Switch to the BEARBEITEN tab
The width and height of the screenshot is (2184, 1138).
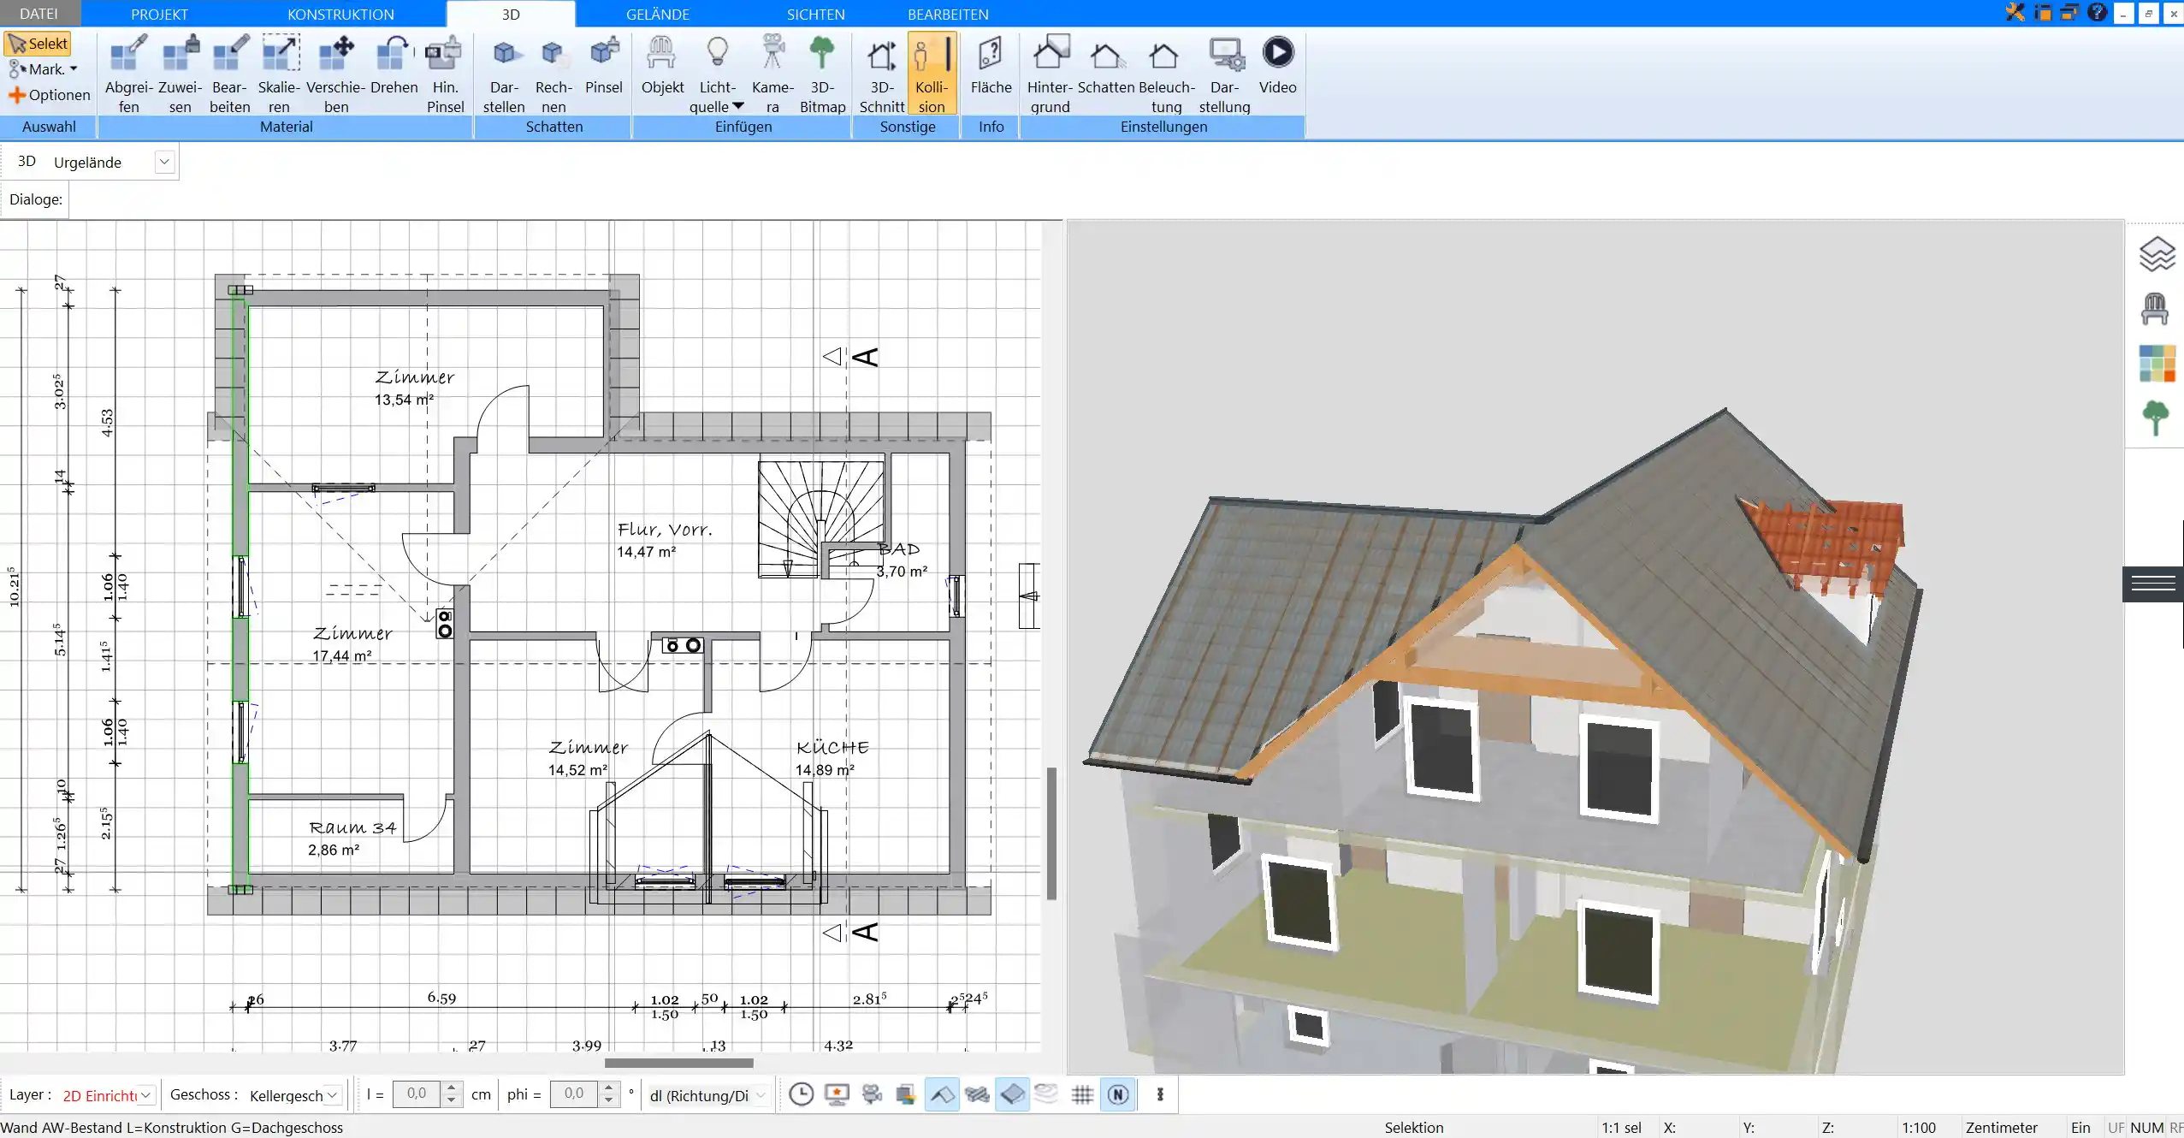[x=948, y=14]
